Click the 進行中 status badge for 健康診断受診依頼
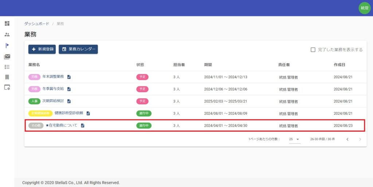This screenshot has width=373, height=187. [x=144, y=113]
